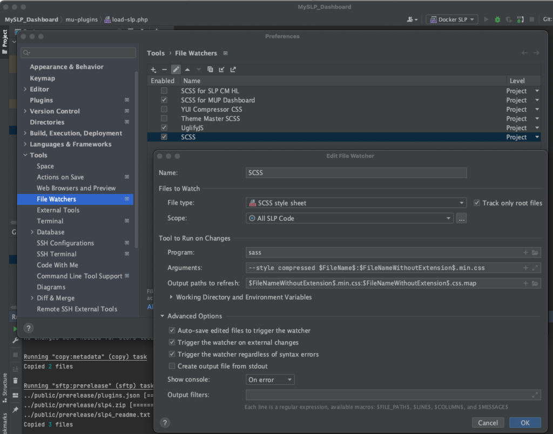
Task: Click the Cancel button
Action: point(488,423)
